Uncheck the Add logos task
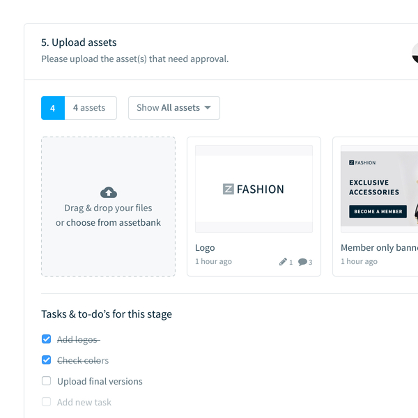The width and height of the screenshot is (418, 418). pos(47,339)
